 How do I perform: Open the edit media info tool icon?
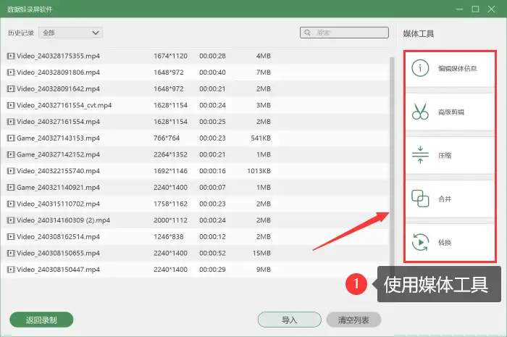tap(420, 68)
